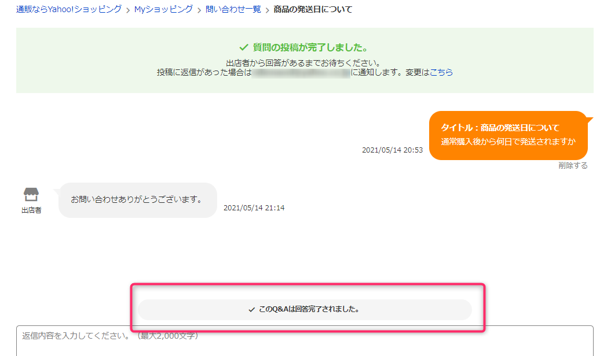
Task: Delete the posted question via 削除する
Action: pos(573,166)
